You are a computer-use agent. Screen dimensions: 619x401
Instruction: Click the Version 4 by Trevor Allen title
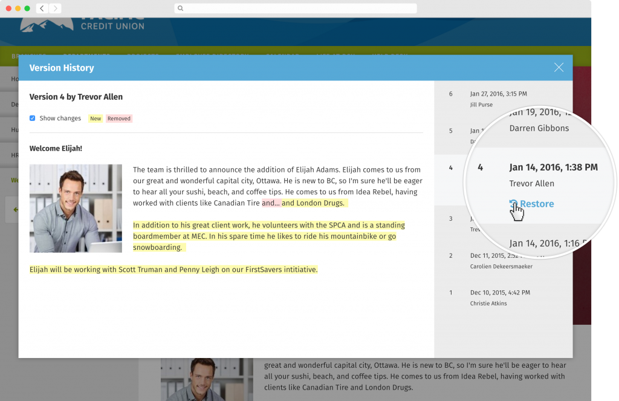click(x=76, y=97)
